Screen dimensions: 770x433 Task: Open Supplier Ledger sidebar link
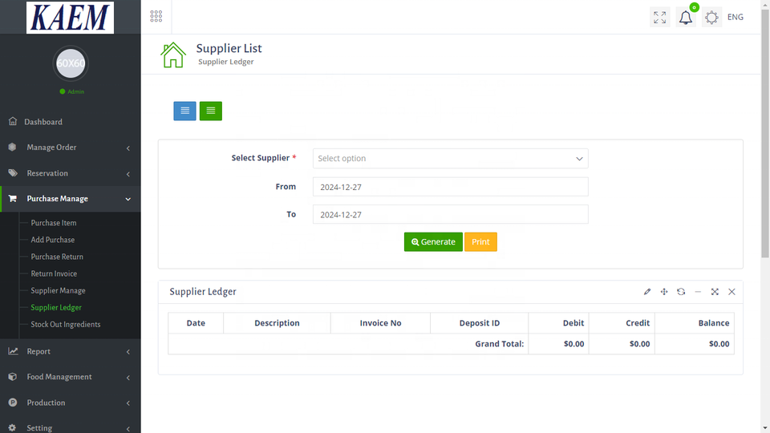tap(56, 307)
